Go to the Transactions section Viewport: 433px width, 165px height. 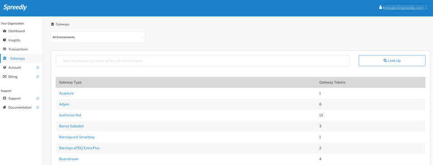(18, 50)
